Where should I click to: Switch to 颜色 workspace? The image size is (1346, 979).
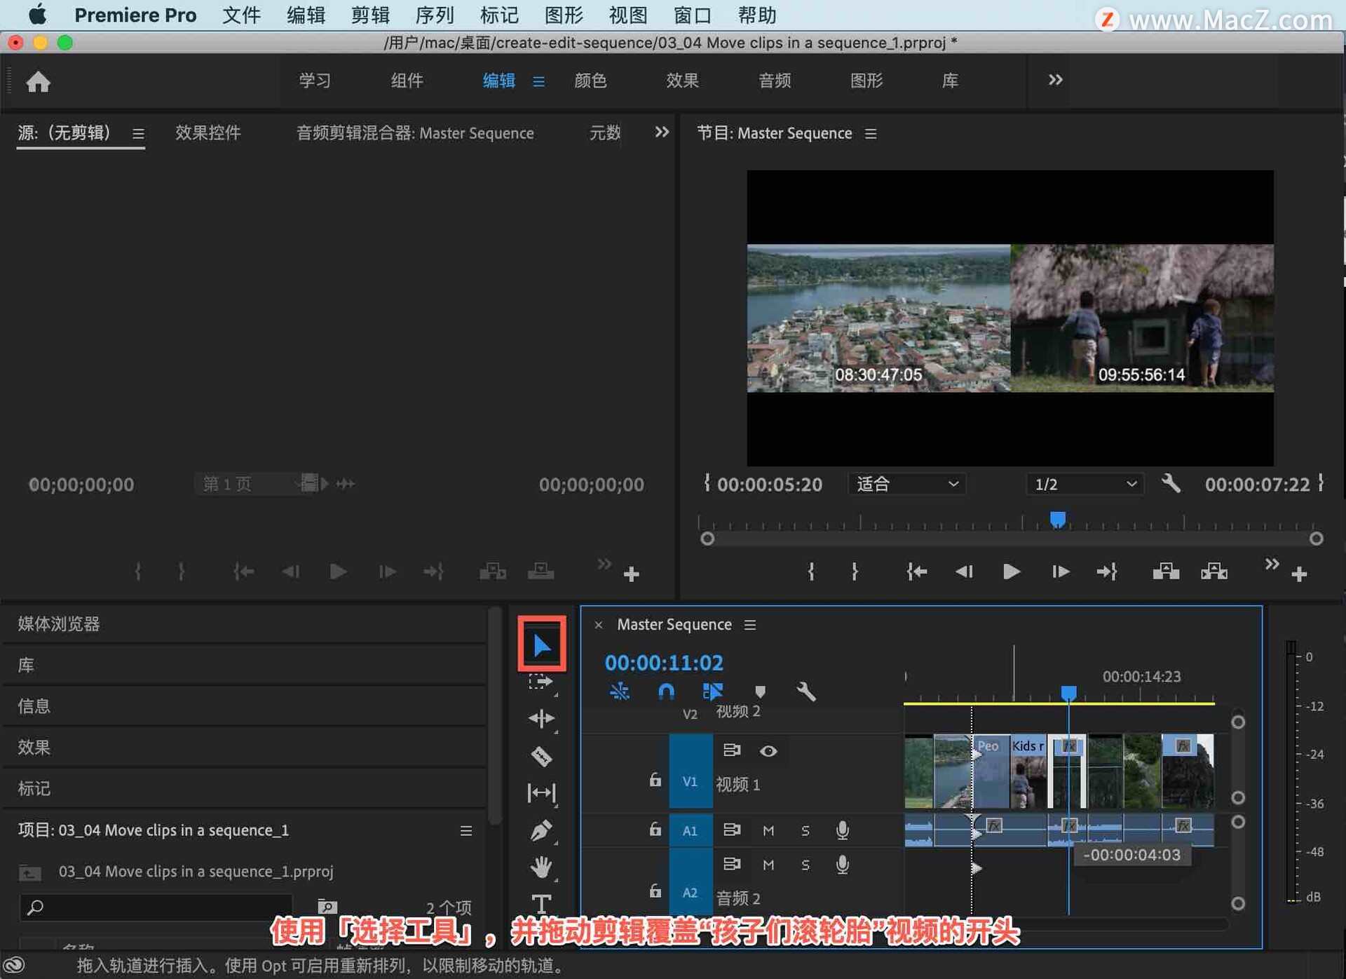[x=590, y=81]
